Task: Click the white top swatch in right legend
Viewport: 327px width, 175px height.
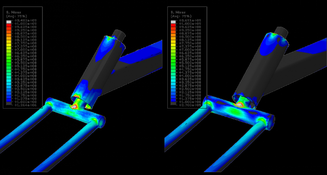Action: tap(173, 22)
